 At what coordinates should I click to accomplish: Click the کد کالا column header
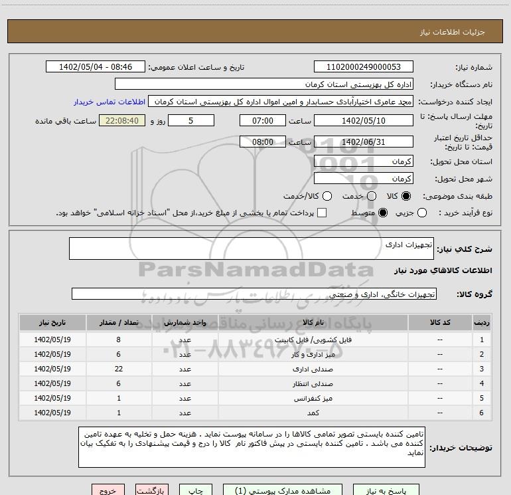(x=440, y=322)
